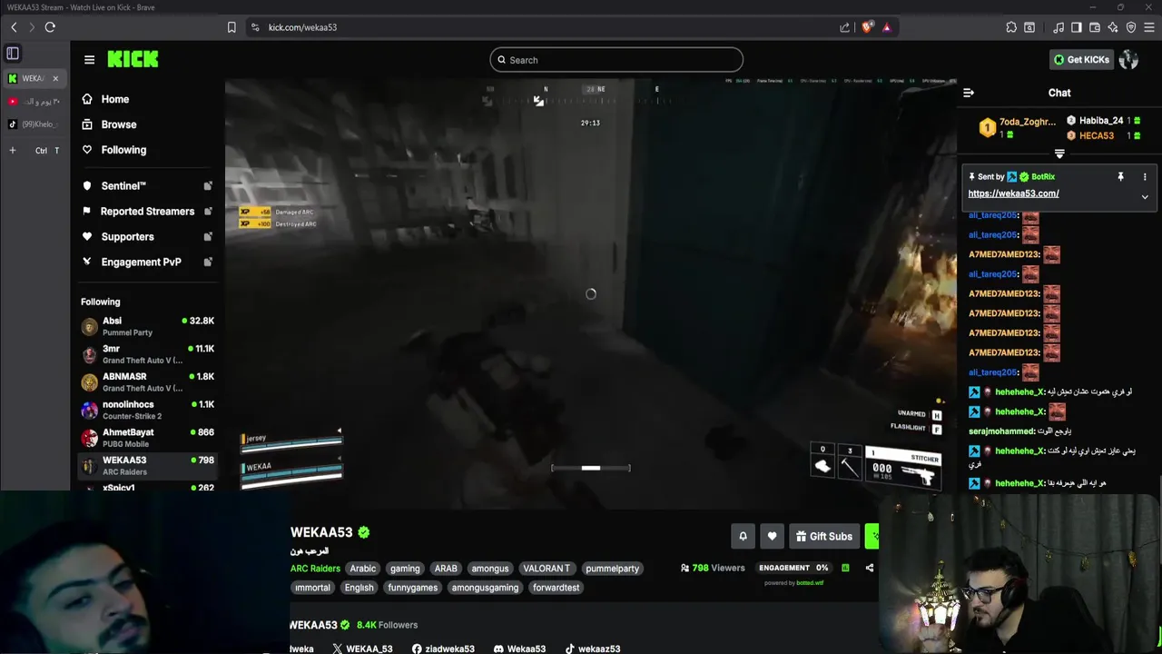Pin icon on BotRix pinned message
The height and width of the screenshot is (654, 1162).
click(x=1120, y=177)
